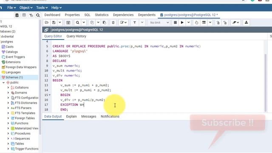The image size is (272, 153).
Task: Expand the Domains tree node
Action: (8, 93)
